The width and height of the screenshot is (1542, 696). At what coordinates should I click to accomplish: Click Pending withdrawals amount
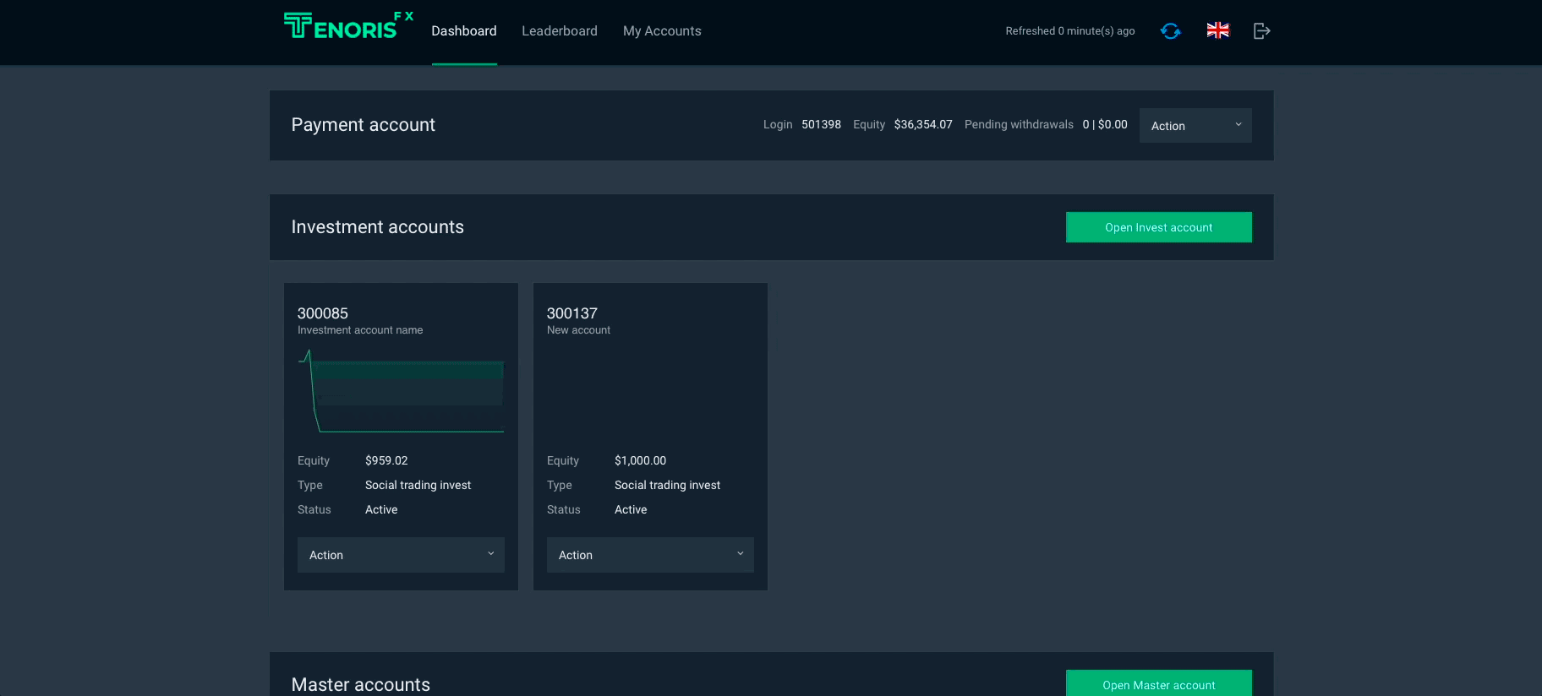coord(1104,124)
